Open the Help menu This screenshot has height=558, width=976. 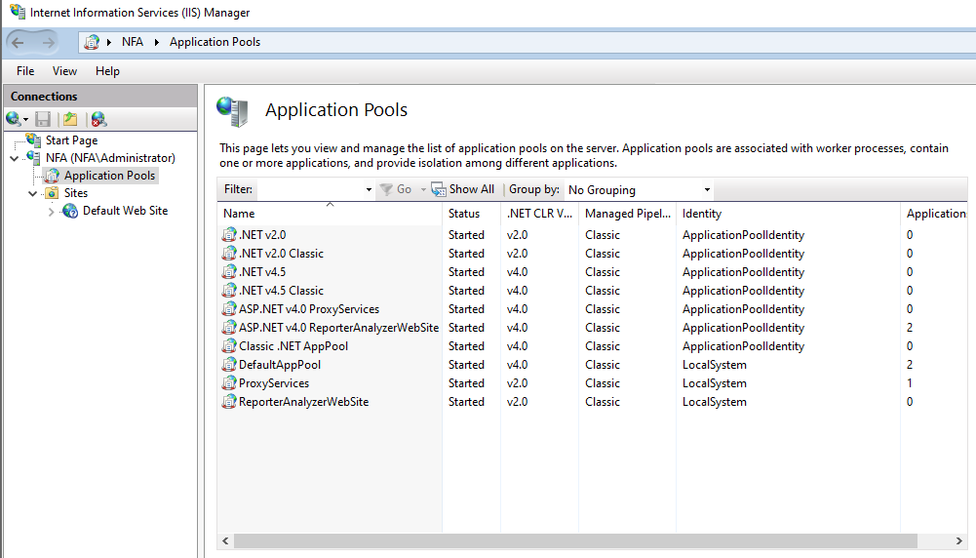107,71
